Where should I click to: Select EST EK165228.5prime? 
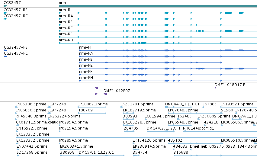[x=140, y=122]
